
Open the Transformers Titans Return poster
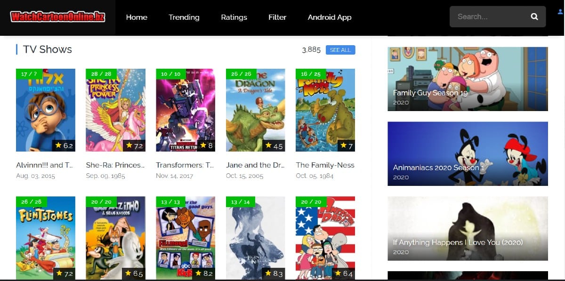186,110
